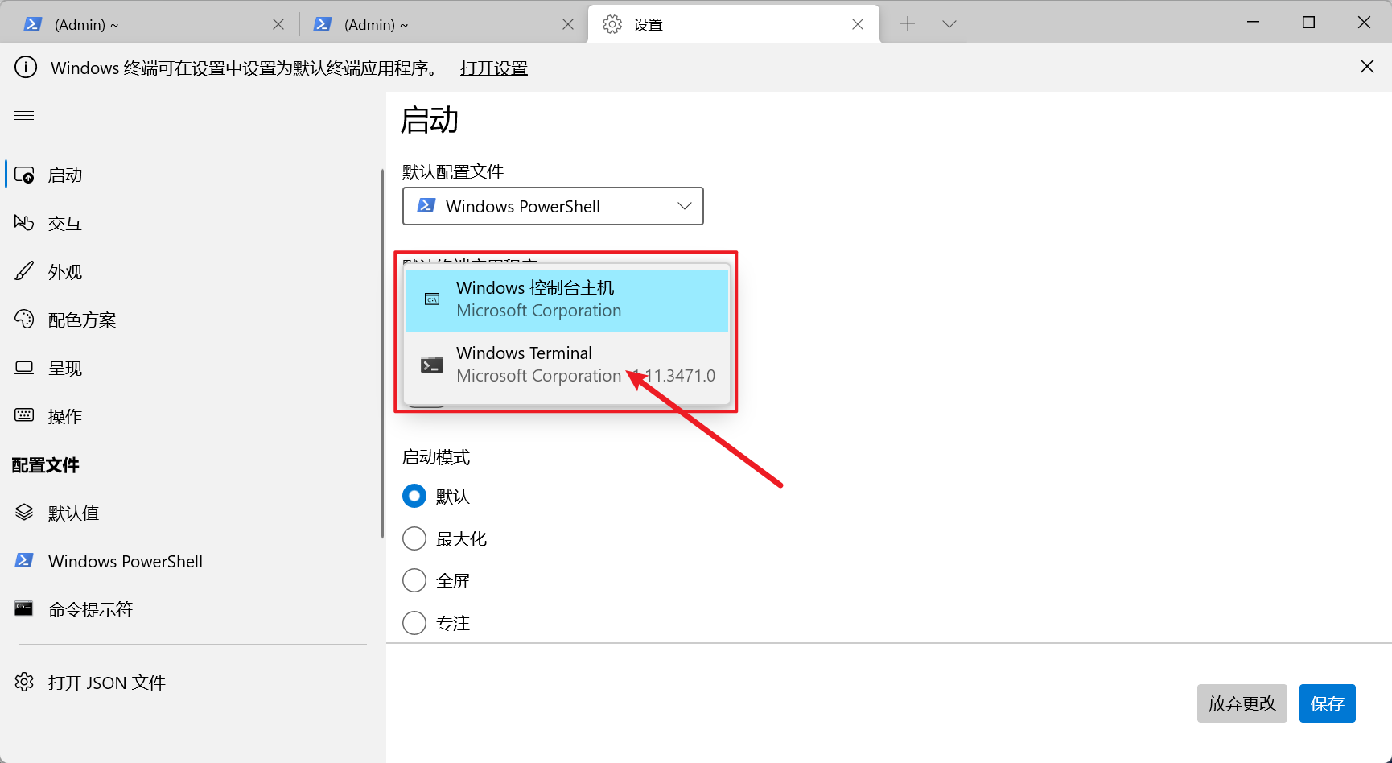
Task: Open the hamburger navigation menu
Action: 24,115
